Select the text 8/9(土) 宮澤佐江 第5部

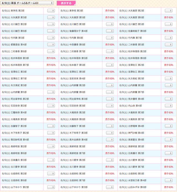[x=73, y=72]
